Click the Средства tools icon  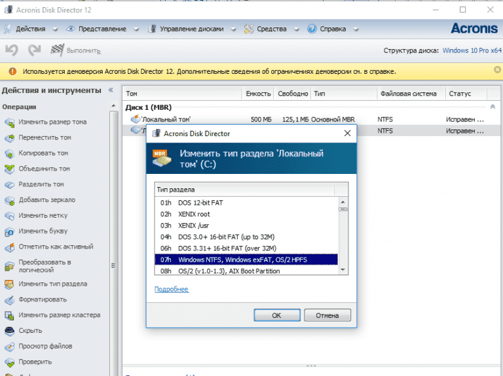click(x=249, y=29)
